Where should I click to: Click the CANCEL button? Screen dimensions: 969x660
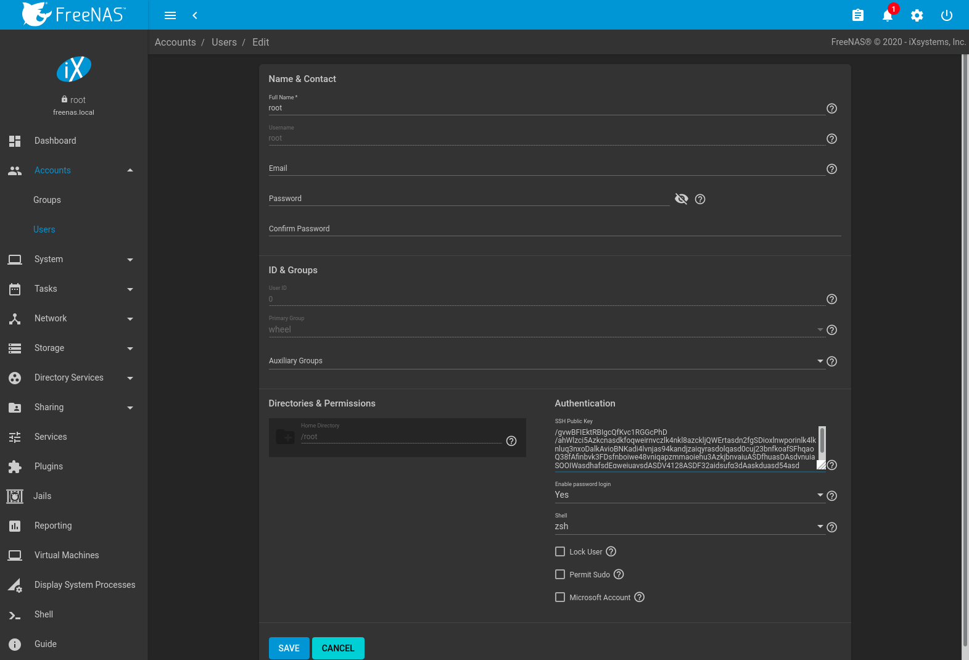(338, 648)
